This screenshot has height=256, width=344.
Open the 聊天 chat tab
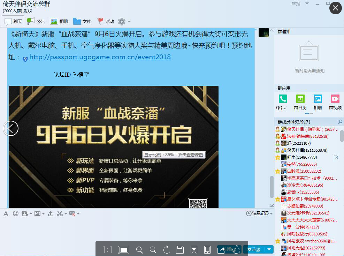click(13, 21)
